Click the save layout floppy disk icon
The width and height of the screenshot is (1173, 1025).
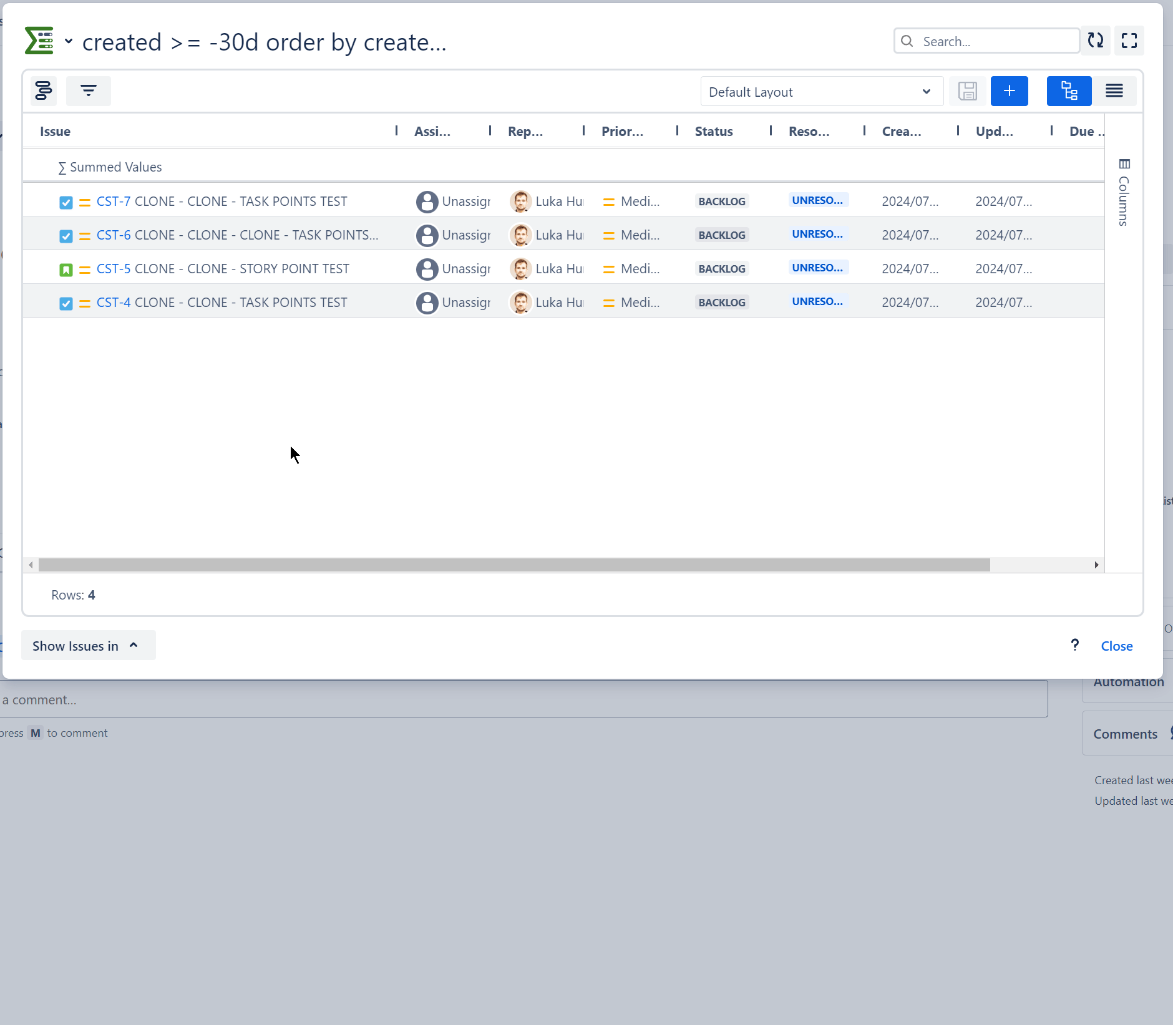967,91
